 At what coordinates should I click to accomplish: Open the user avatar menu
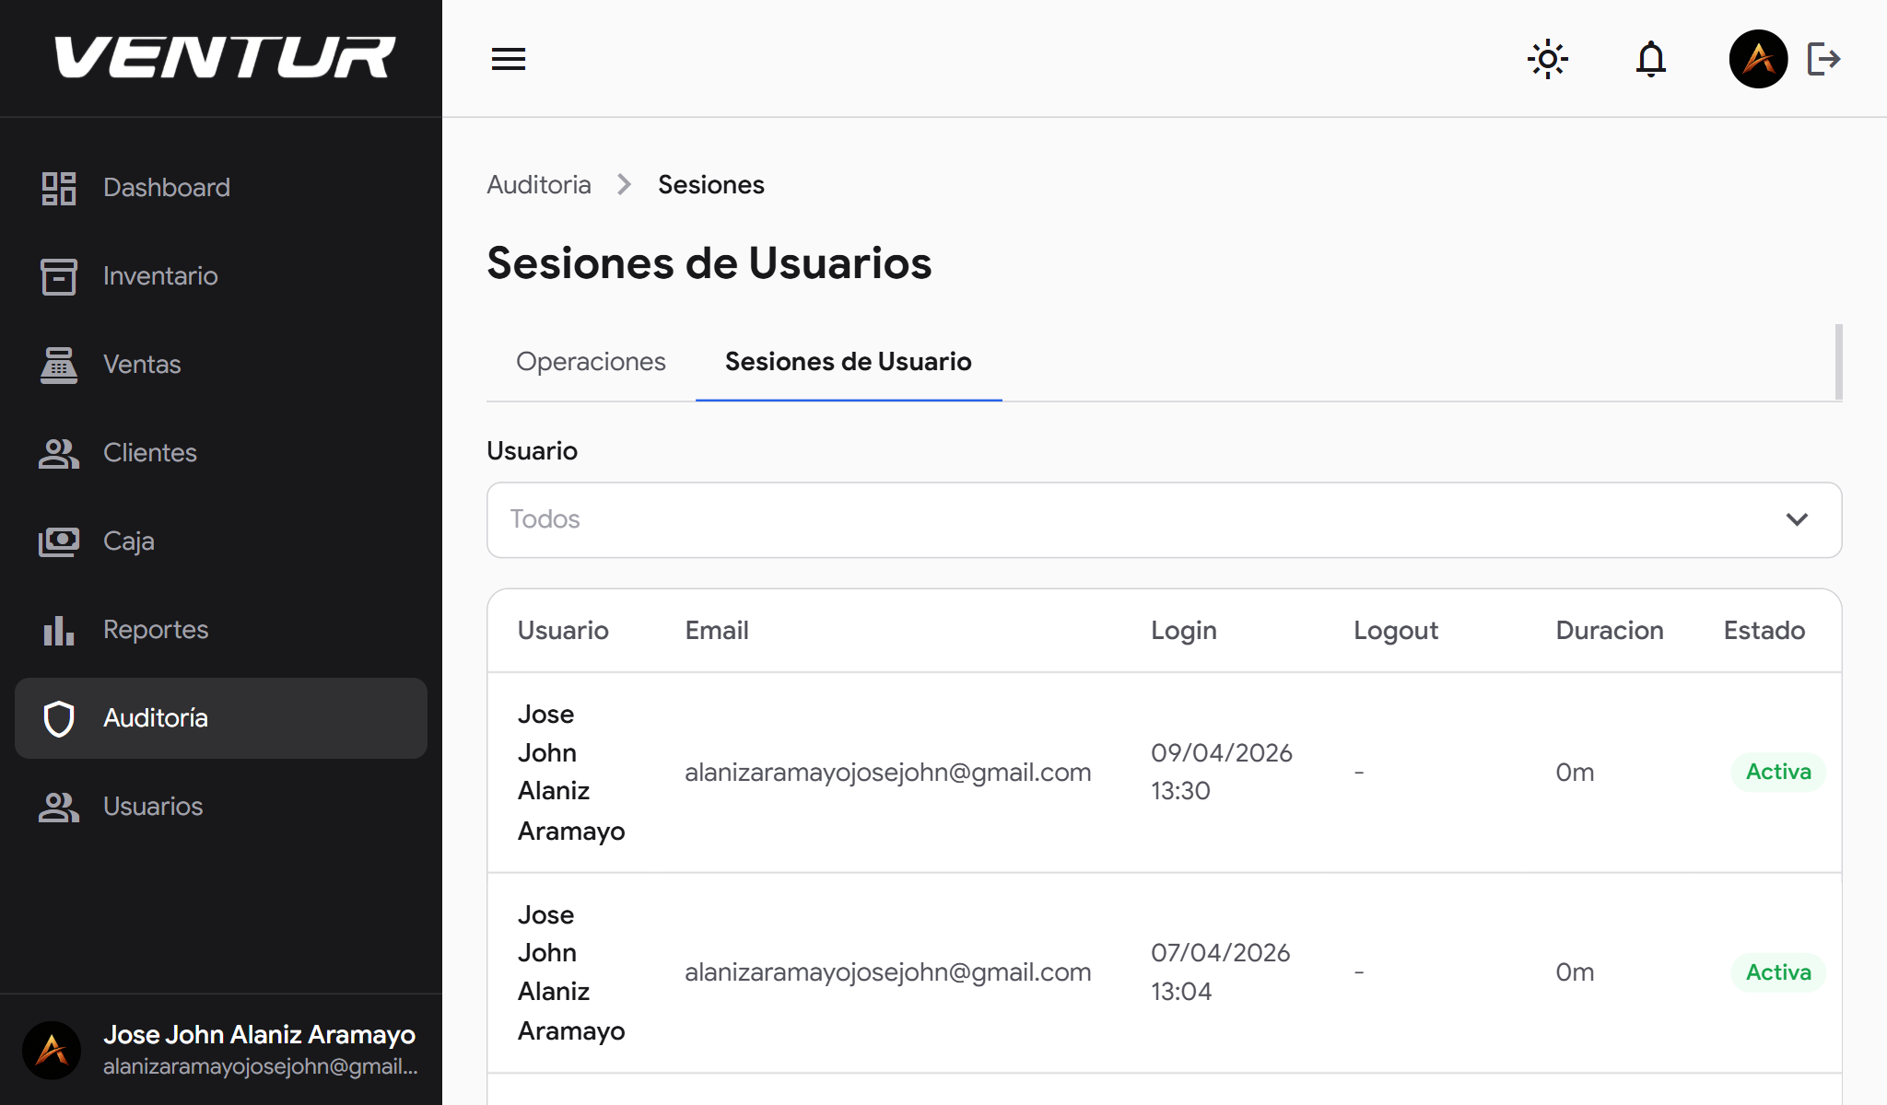[1758, 58]
